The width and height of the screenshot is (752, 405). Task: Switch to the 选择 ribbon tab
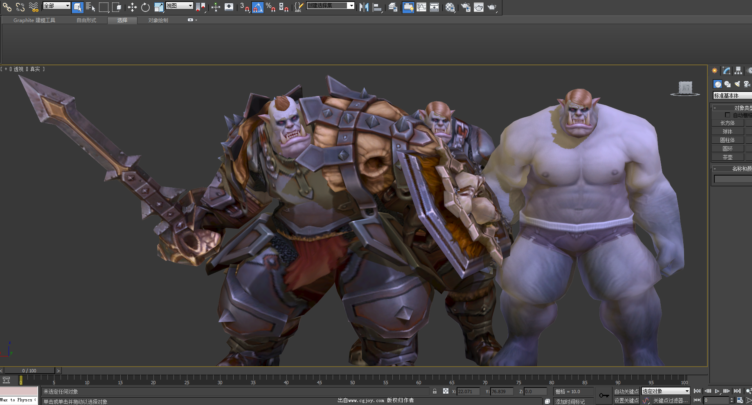point(122,20)
